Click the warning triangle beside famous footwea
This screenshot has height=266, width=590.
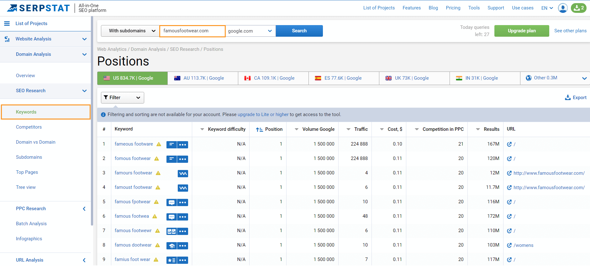tap(155, 216)
